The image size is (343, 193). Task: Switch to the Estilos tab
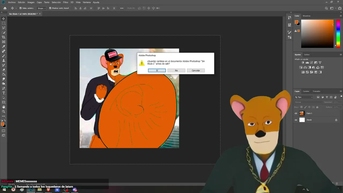(307, 55)
